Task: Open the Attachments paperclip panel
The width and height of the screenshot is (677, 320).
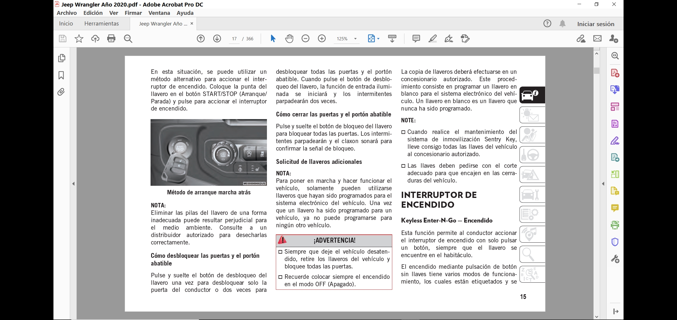Action: point(61,92)
